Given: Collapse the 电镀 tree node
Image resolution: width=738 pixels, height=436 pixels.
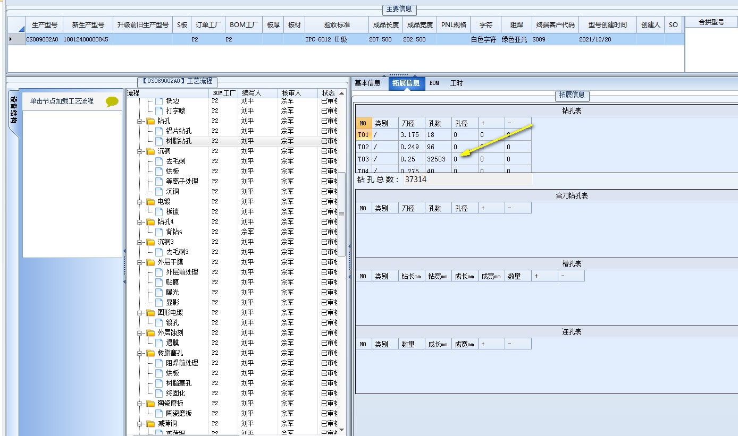Looking at the screenshot, I should pyautogui.click(x=140, y=202).
